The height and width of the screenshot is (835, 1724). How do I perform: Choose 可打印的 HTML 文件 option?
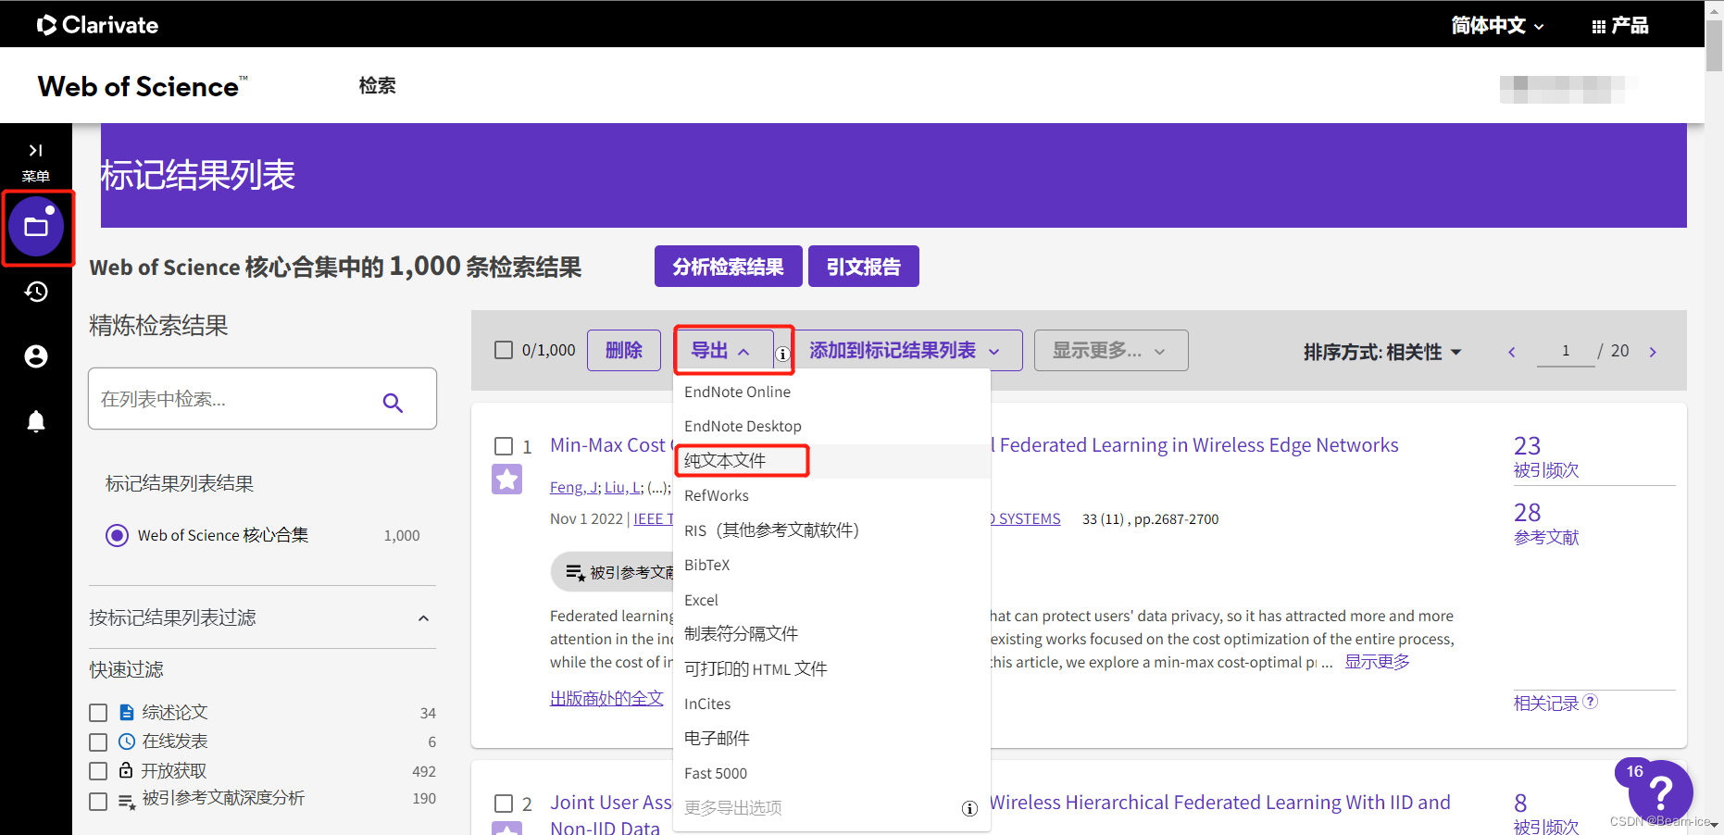point(831,669)
